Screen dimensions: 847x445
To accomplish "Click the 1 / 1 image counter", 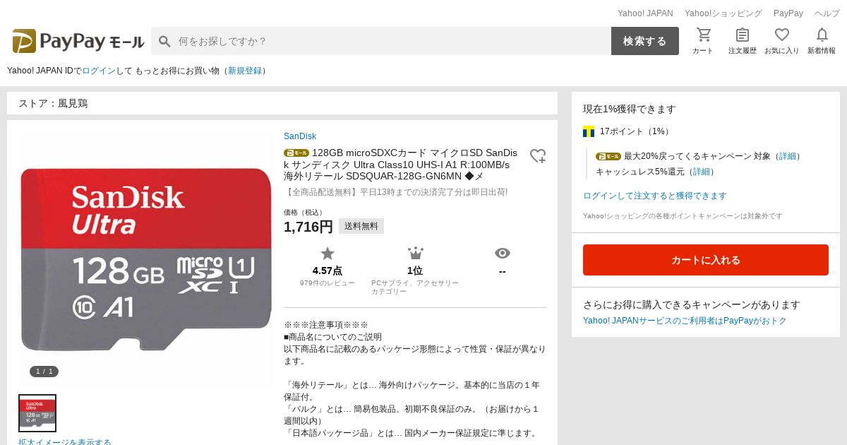I will (44, 372).
